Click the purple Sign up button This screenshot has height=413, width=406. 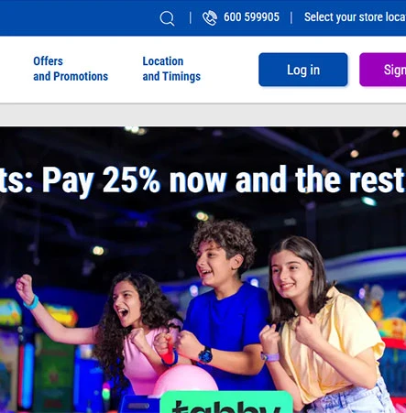[x=383, y=70]
